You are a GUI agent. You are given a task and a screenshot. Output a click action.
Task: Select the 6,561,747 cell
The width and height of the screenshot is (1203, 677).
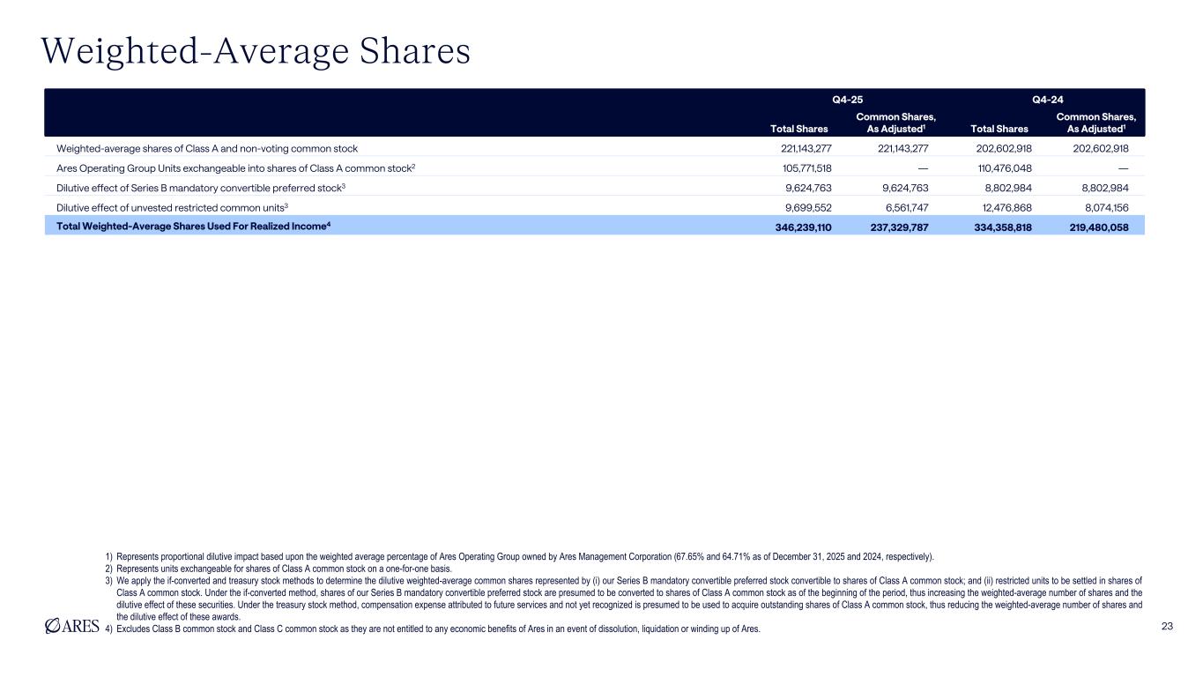tap(903, 206)
